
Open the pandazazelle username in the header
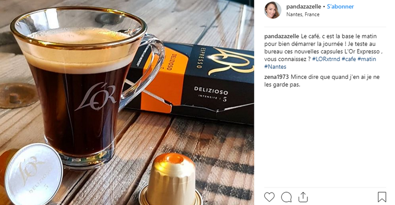[x=304, y=7]
